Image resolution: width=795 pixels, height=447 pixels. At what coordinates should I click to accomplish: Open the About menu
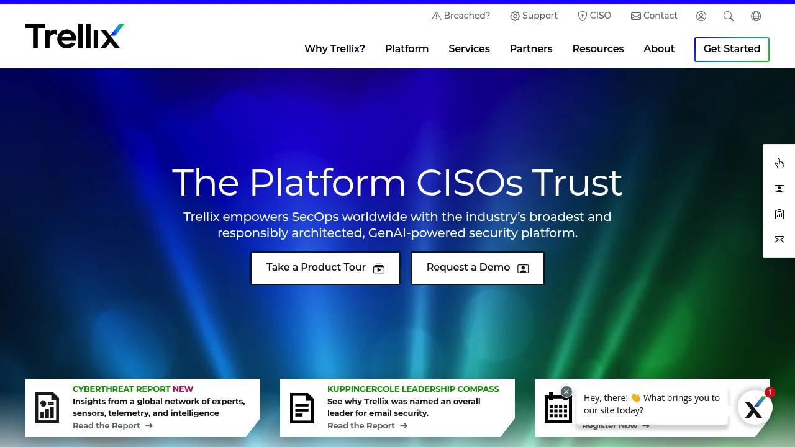(x=659, y=49)
